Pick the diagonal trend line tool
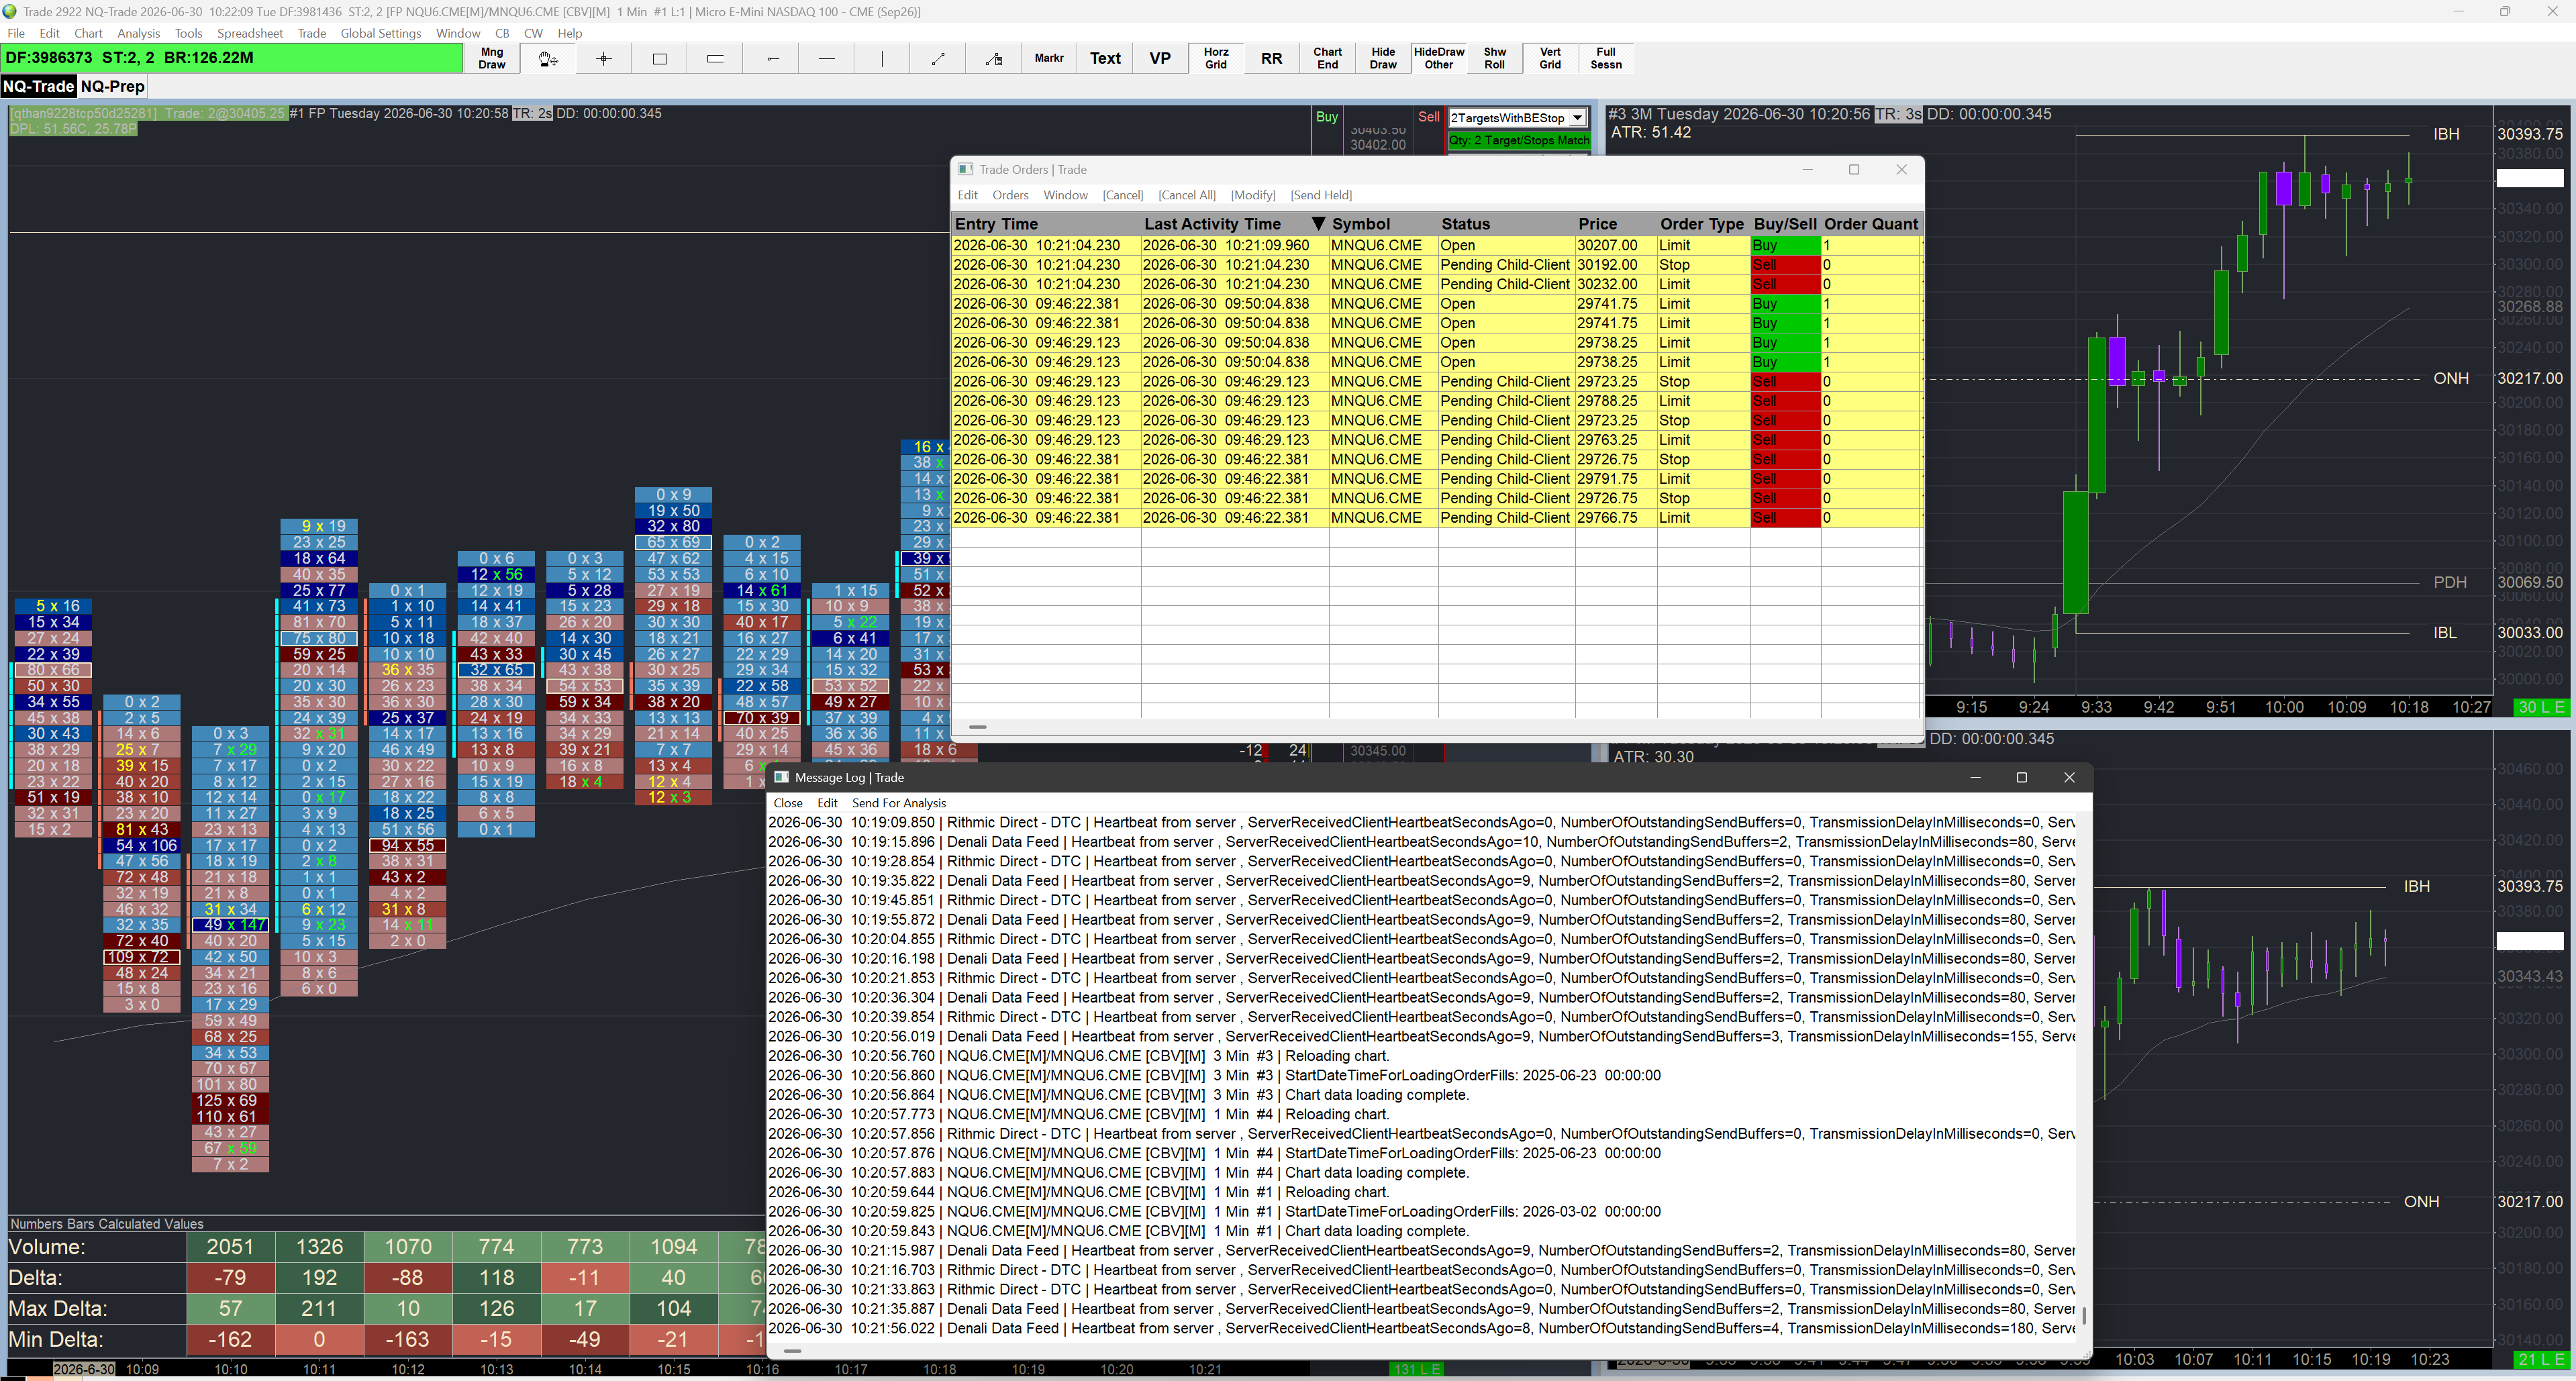This screenshot has height=1381, width=2576. pos(938,58)
